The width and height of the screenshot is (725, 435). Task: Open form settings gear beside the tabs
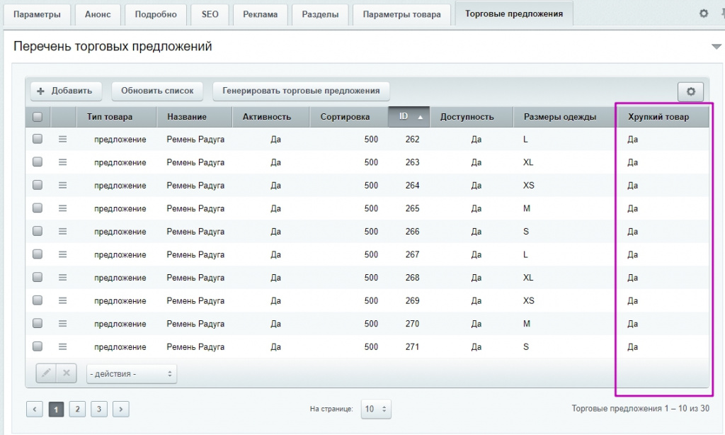[703, 13]
